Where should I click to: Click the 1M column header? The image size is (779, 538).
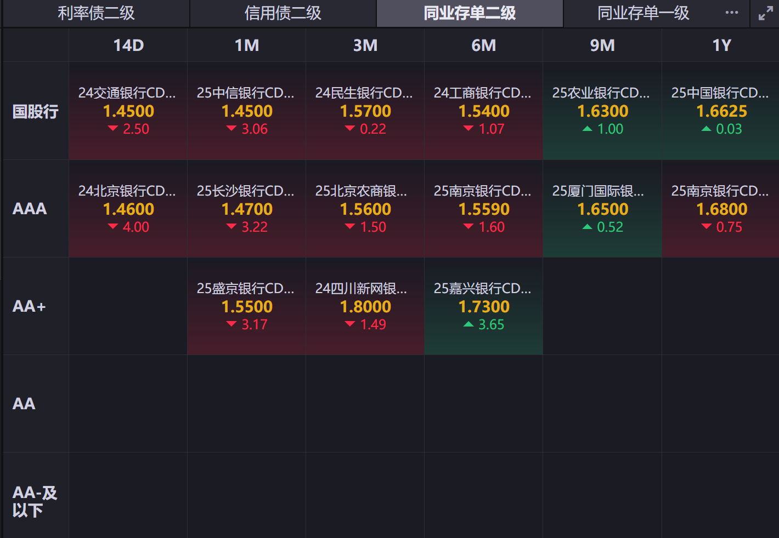pos(247,45)
